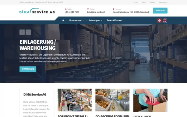Open the home icon in navigation
This screenshot has width=187, height=117.
click(x=63, y=20)
